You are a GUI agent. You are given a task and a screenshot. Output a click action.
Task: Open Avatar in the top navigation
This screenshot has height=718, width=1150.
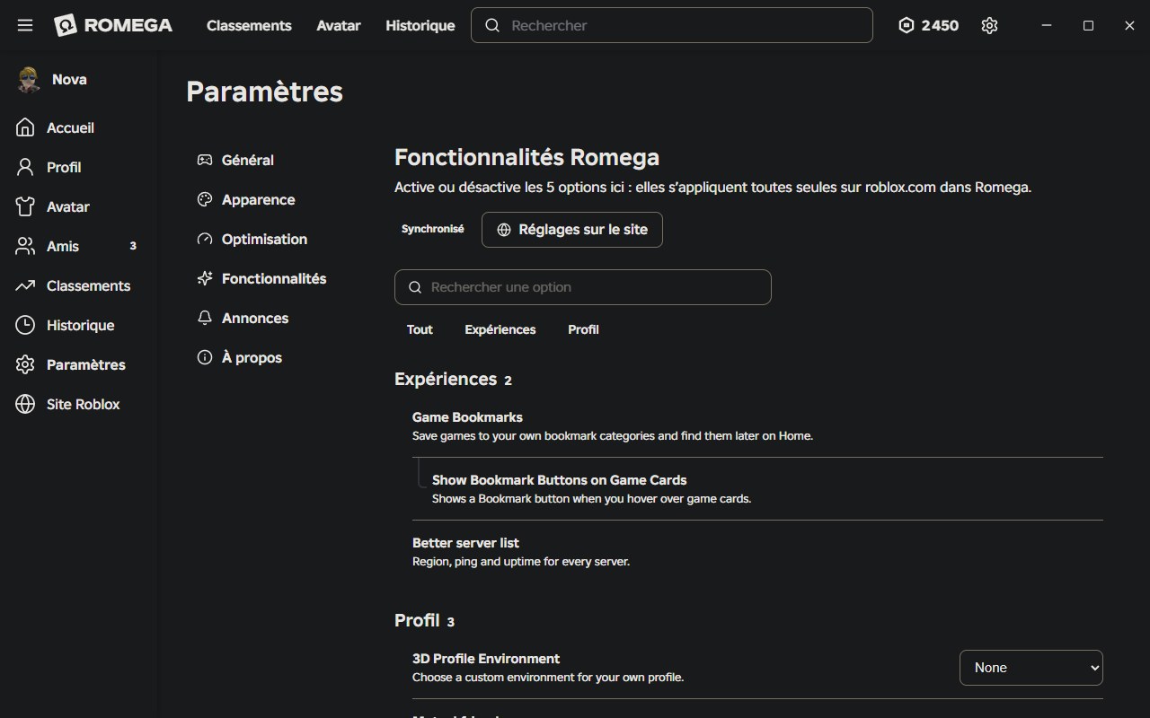point(339,25)
